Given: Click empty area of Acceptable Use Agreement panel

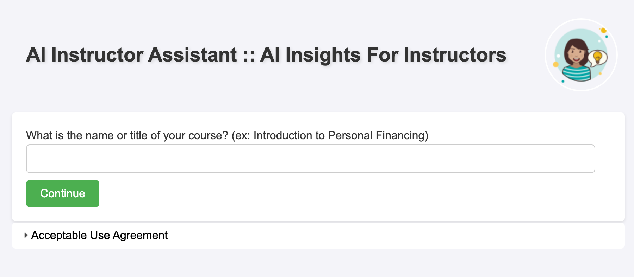Looking at the screenshot, I should [387, 236].
